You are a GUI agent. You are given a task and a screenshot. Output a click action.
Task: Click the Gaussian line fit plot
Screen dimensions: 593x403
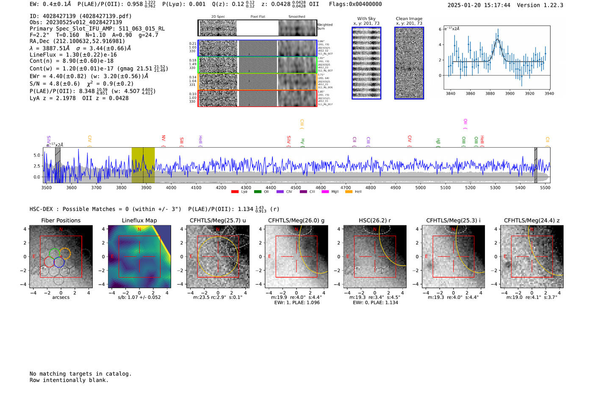click(497, 58)
